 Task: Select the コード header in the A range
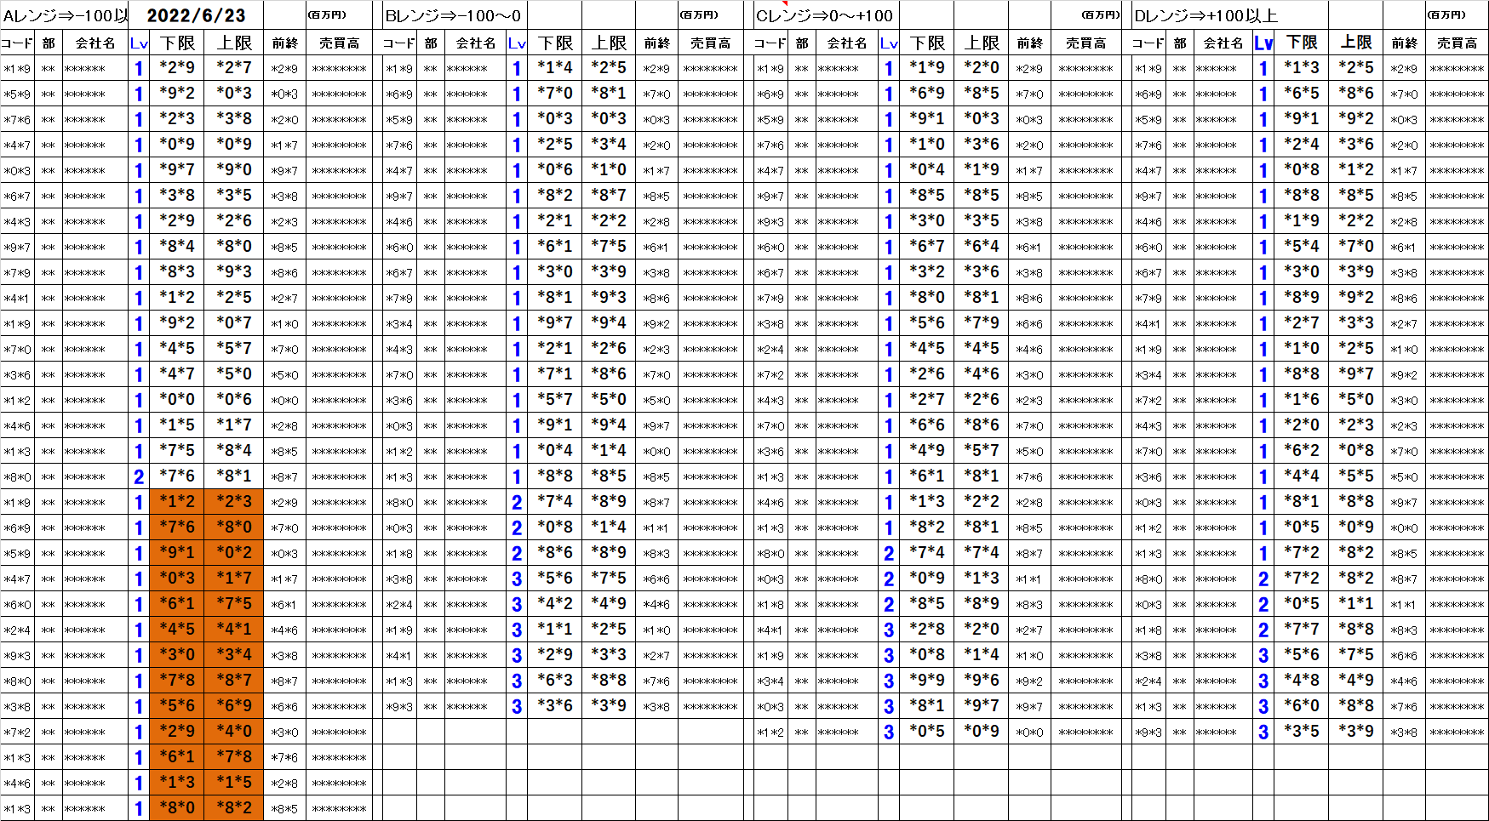click(18, 43)
